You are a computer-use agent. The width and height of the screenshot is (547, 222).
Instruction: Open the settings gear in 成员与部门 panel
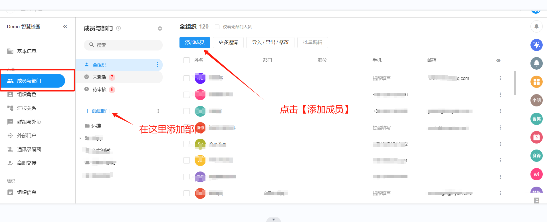(160, 29)
